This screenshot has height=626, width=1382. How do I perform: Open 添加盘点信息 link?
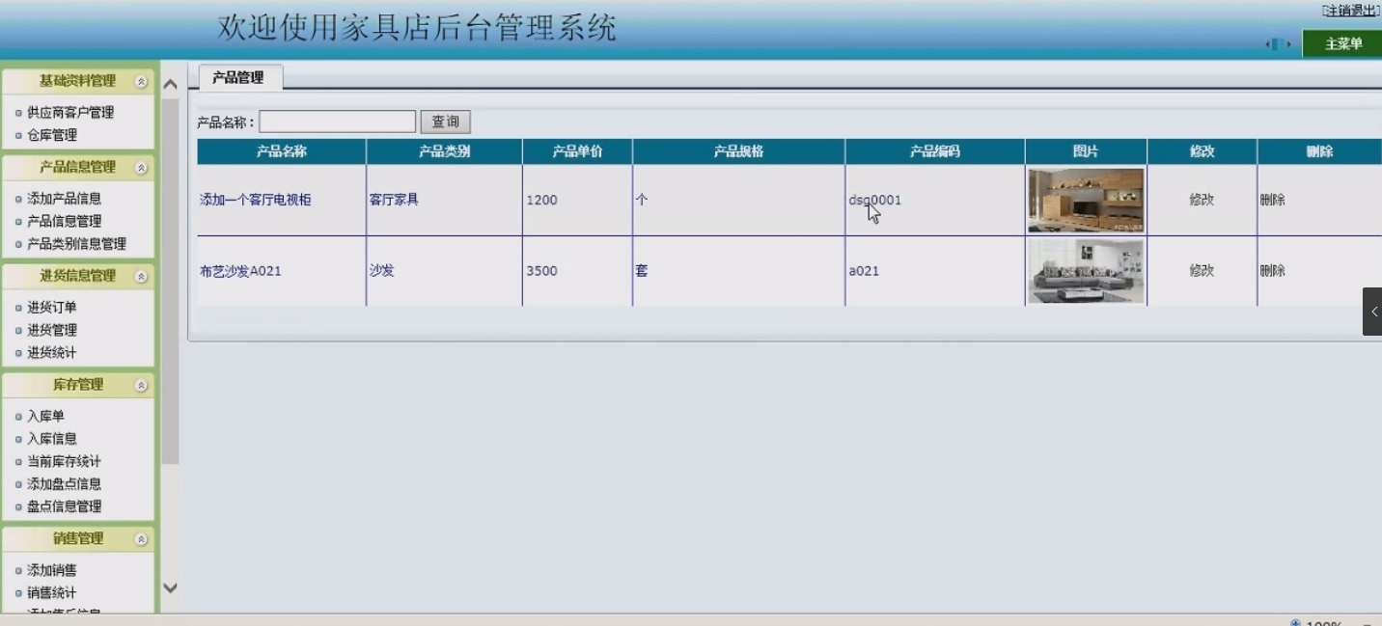coord(64,484)
